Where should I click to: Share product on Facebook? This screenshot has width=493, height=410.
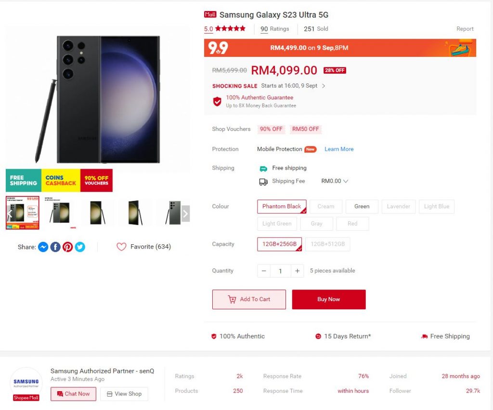pyautogui.click(x=55, y=247)
